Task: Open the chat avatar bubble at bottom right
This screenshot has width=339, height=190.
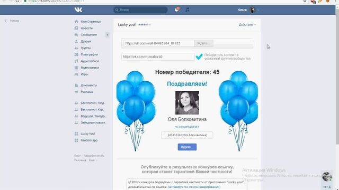Action: coord(327,177)
